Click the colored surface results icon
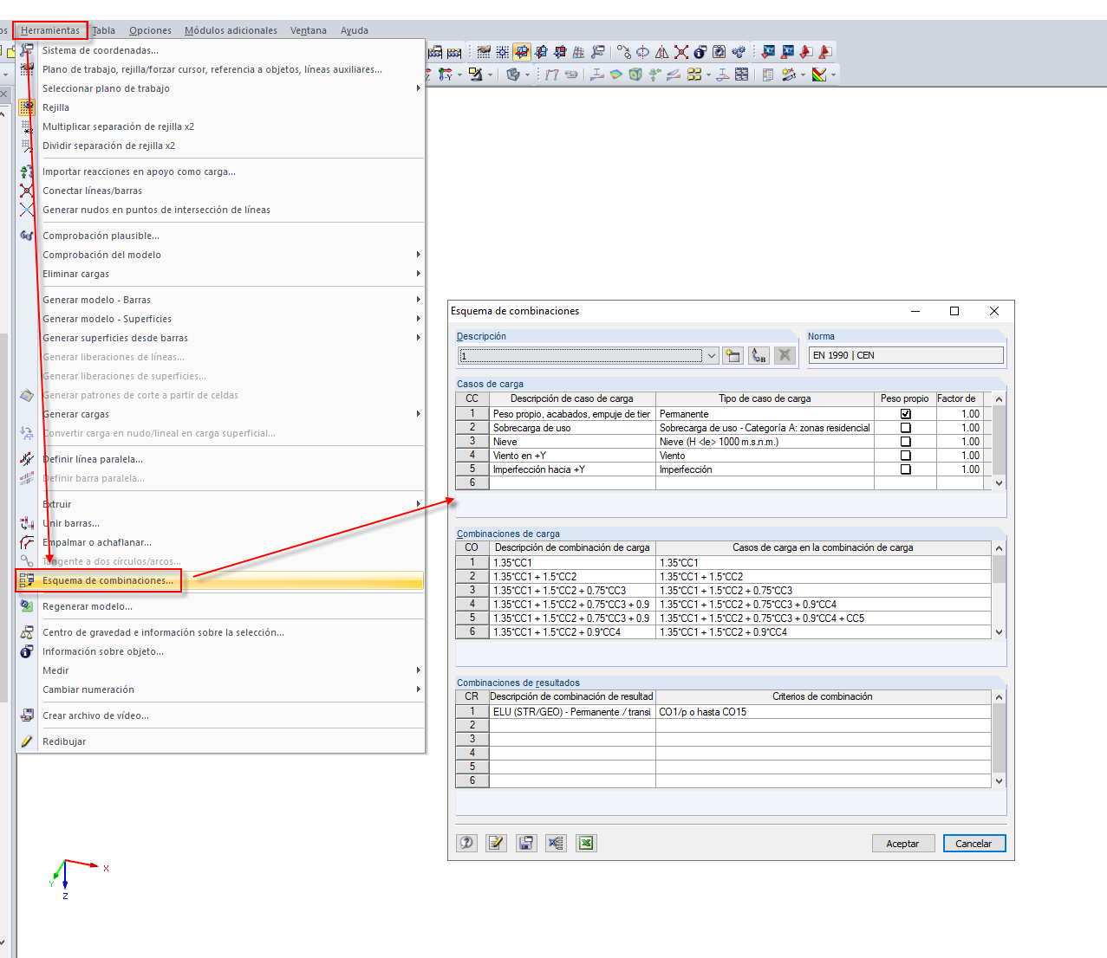The height and width of the screenshot is (958, 1107). tap(616, 74)
